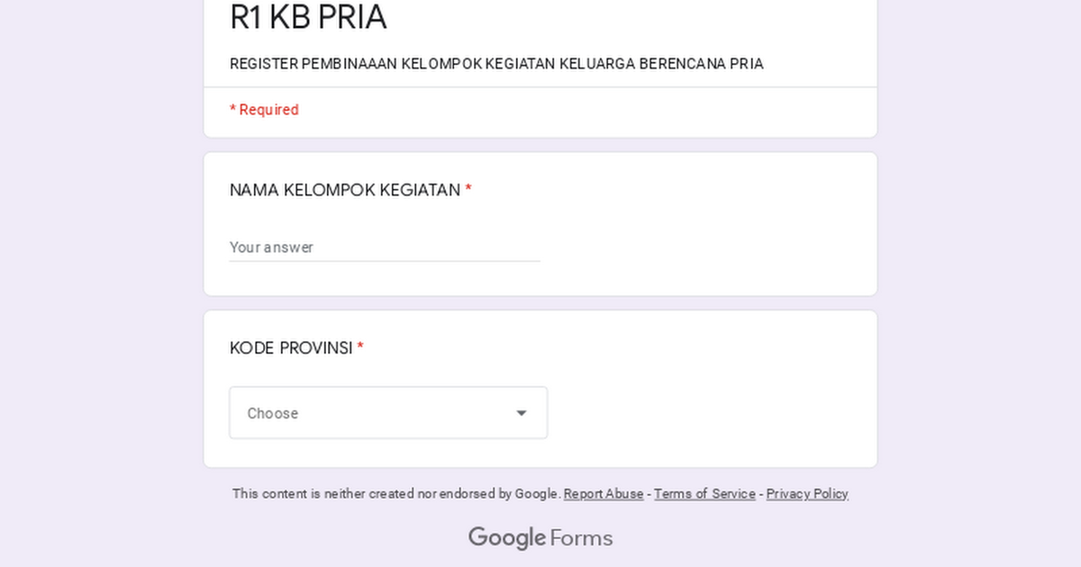Open the Report Abuse link
The width and height of the screenshot is (1081, 567).
(x=603, y=493)
